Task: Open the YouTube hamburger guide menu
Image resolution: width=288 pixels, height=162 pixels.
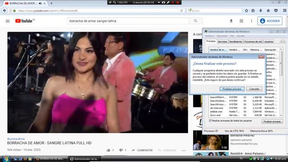Action: pyautogui.click(x=8, y=21)
